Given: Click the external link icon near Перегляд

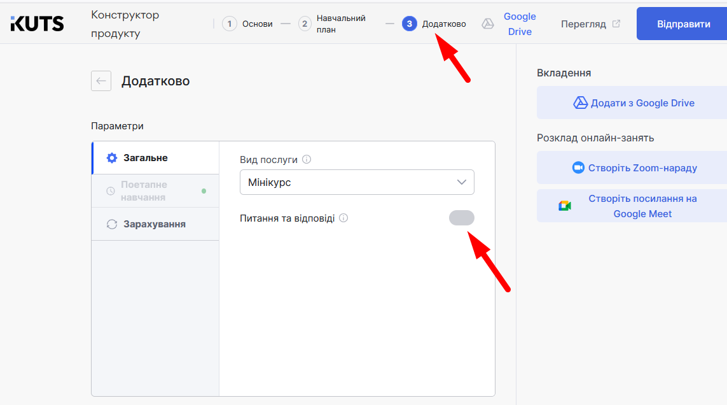Looking at the screenshot, I should point(616,24).
